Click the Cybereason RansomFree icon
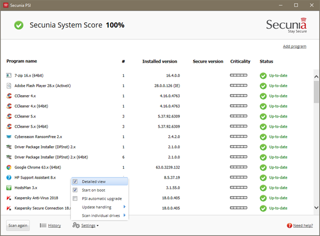The width and height of the screenshot is (320, 236). point(9,137)
